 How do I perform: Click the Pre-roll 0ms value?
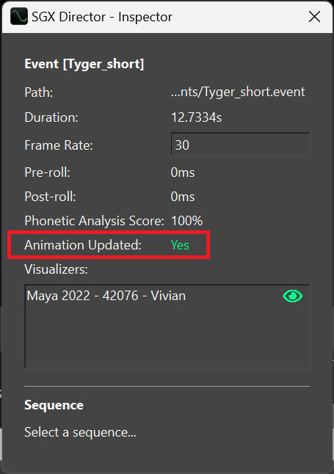point(183,172)
